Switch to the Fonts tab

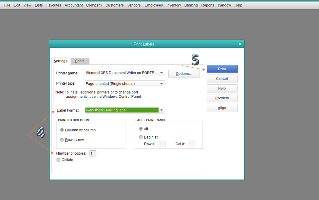pos(80,61)
